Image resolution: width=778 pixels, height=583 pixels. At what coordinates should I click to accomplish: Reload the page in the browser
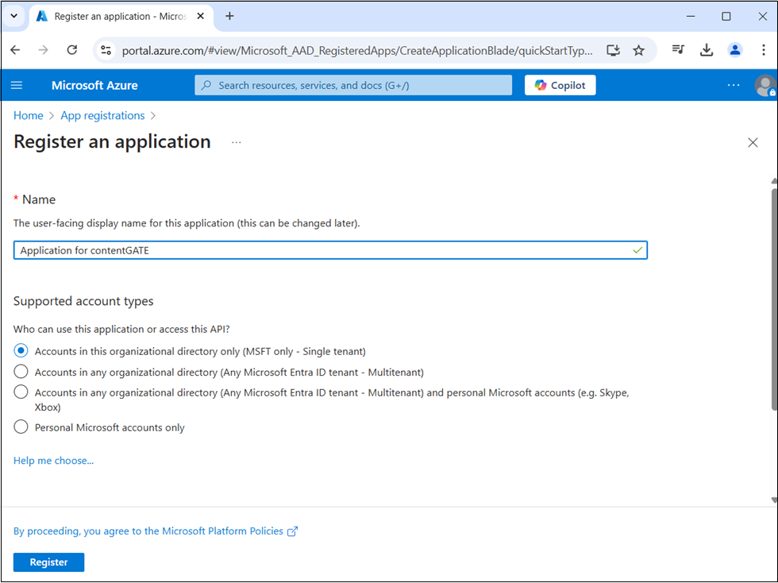coord(71,50)
